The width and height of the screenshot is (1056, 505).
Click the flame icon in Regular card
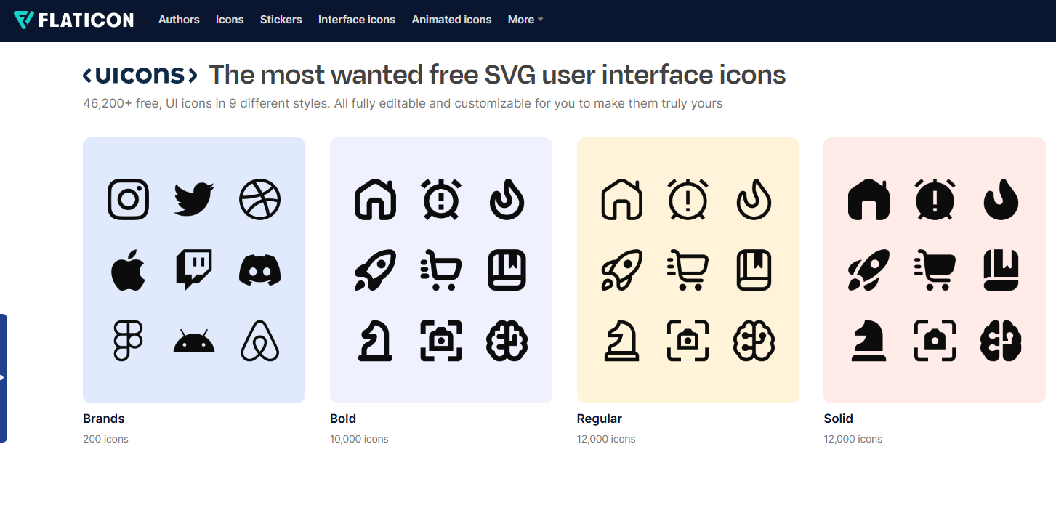point(754,199)
